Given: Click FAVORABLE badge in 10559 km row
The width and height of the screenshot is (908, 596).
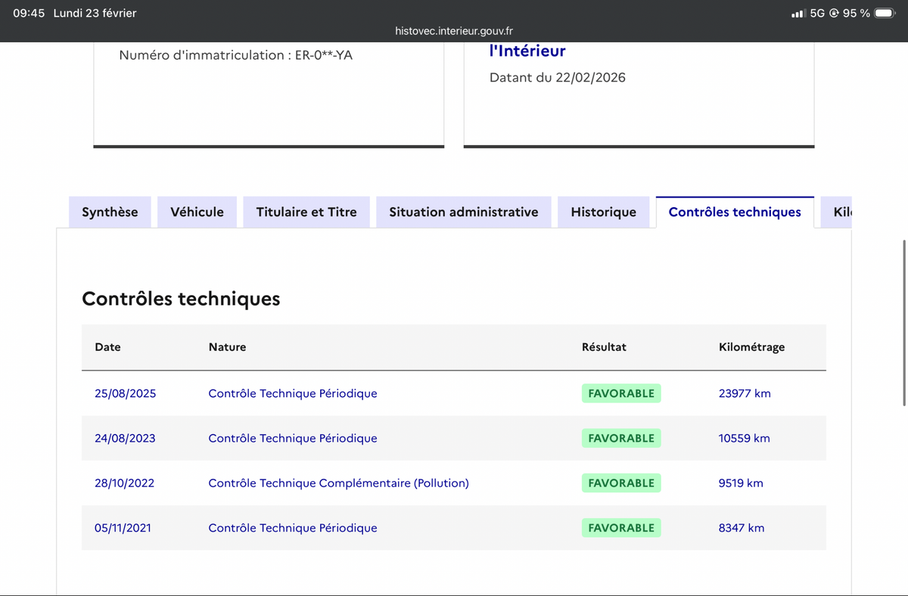Looking at the screenshot, I should (x=621, y=438).
